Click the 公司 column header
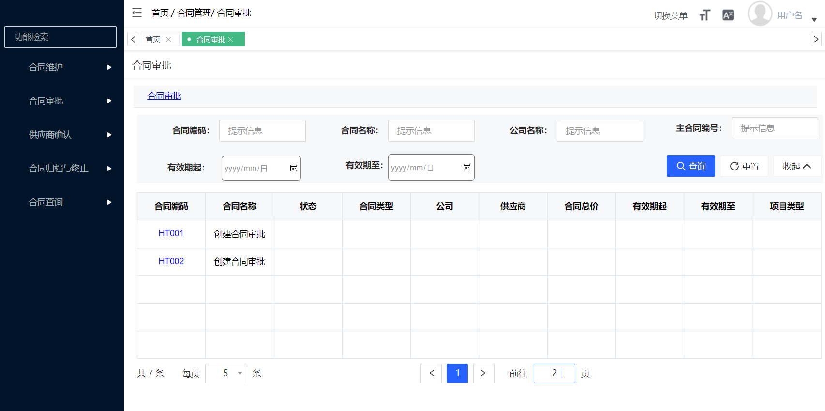Viewport: 825px width, 411px height. tap(445, 206)
